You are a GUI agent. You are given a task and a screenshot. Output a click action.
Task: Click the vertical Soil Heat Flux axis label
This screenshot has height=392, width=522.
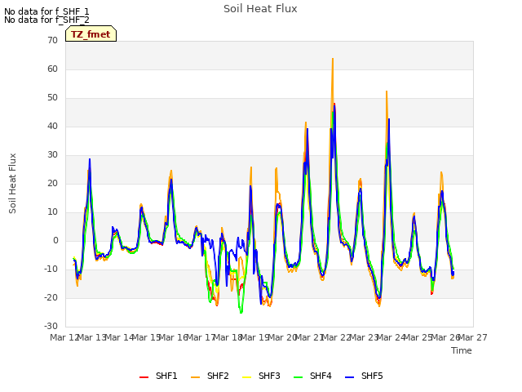[12, 183]
